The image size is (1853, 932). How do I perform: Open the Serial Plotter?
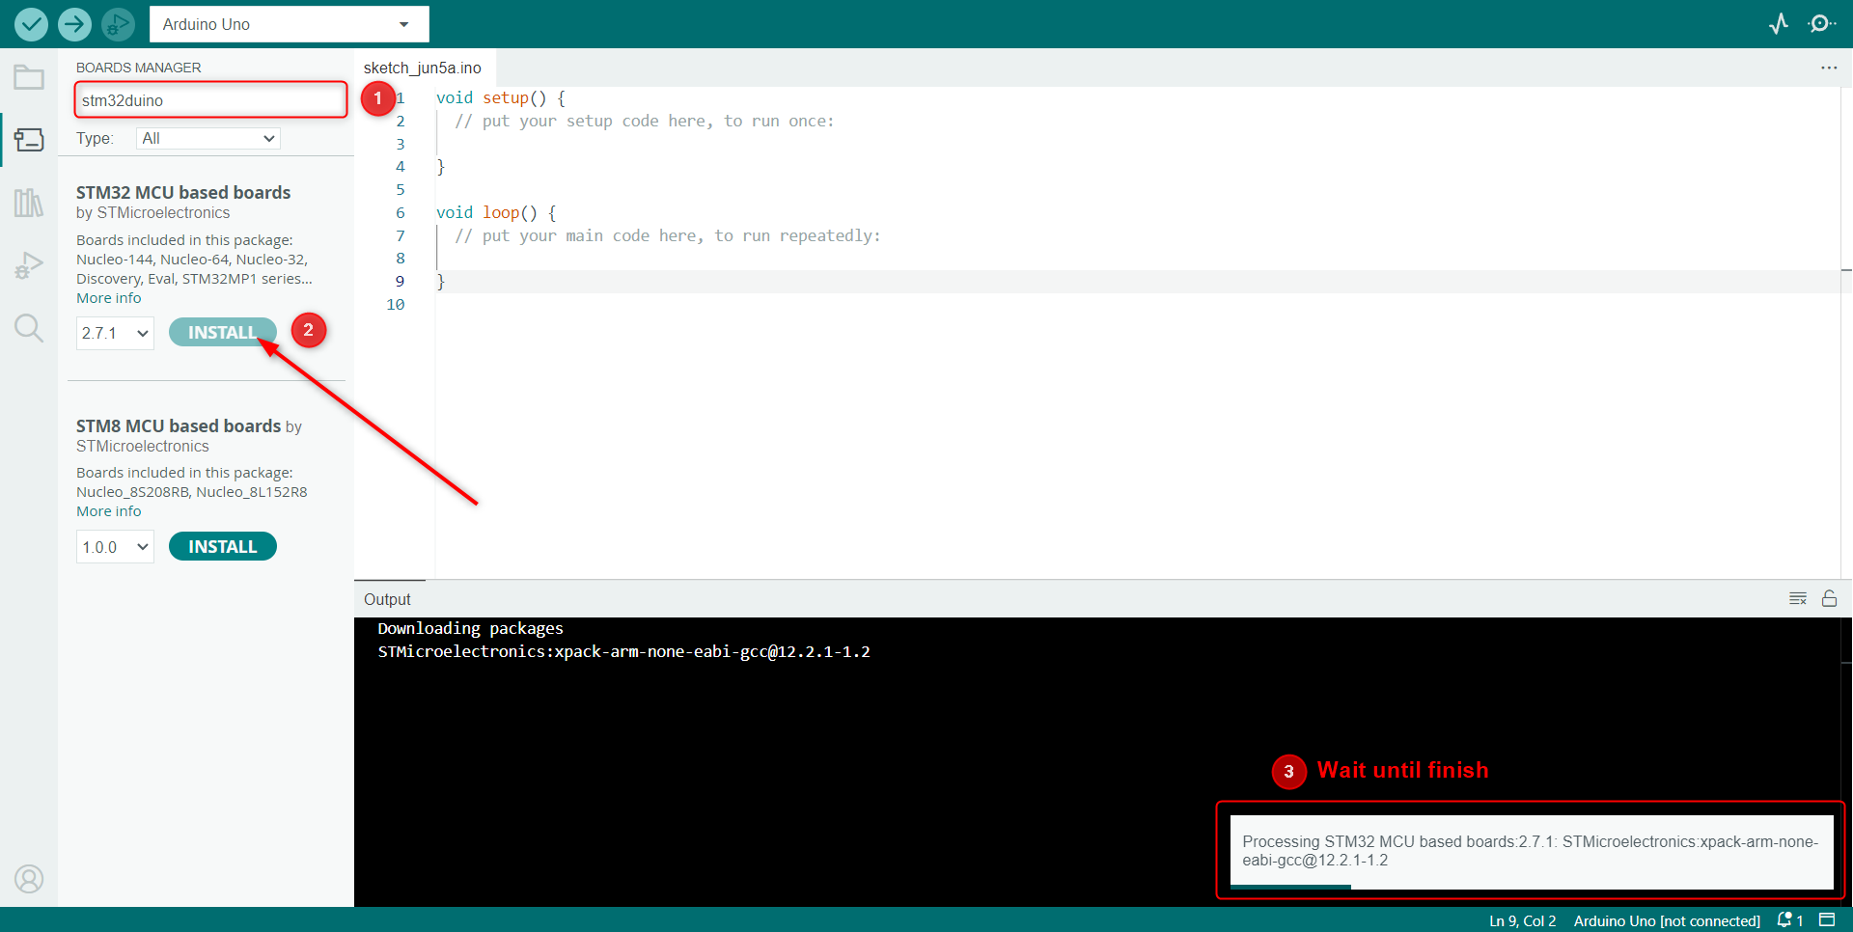pyautogui.click(x=1779, y=24)
